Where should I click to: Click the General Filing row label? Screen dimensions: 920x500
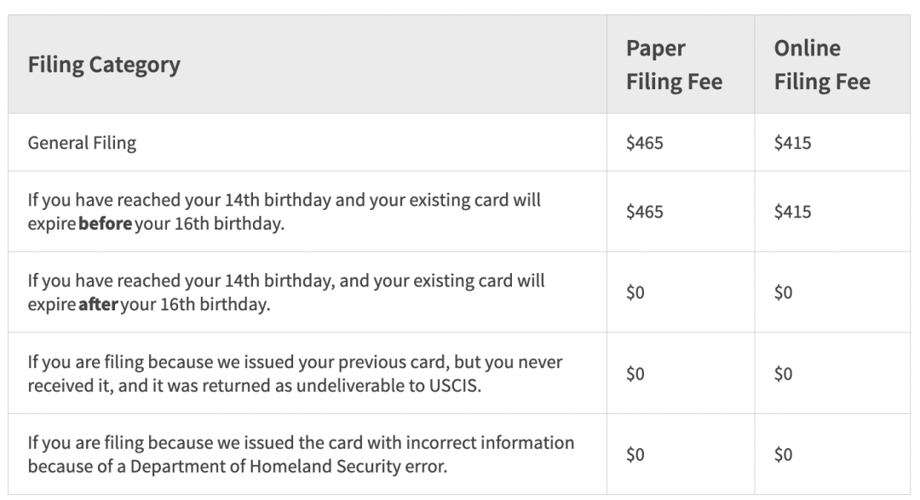pos(82,143)
